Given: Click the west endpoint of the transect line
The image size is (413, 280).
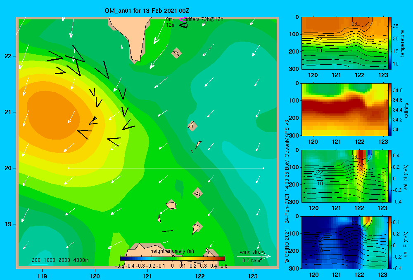Looking at the screenshot, I should coord(69,168).
